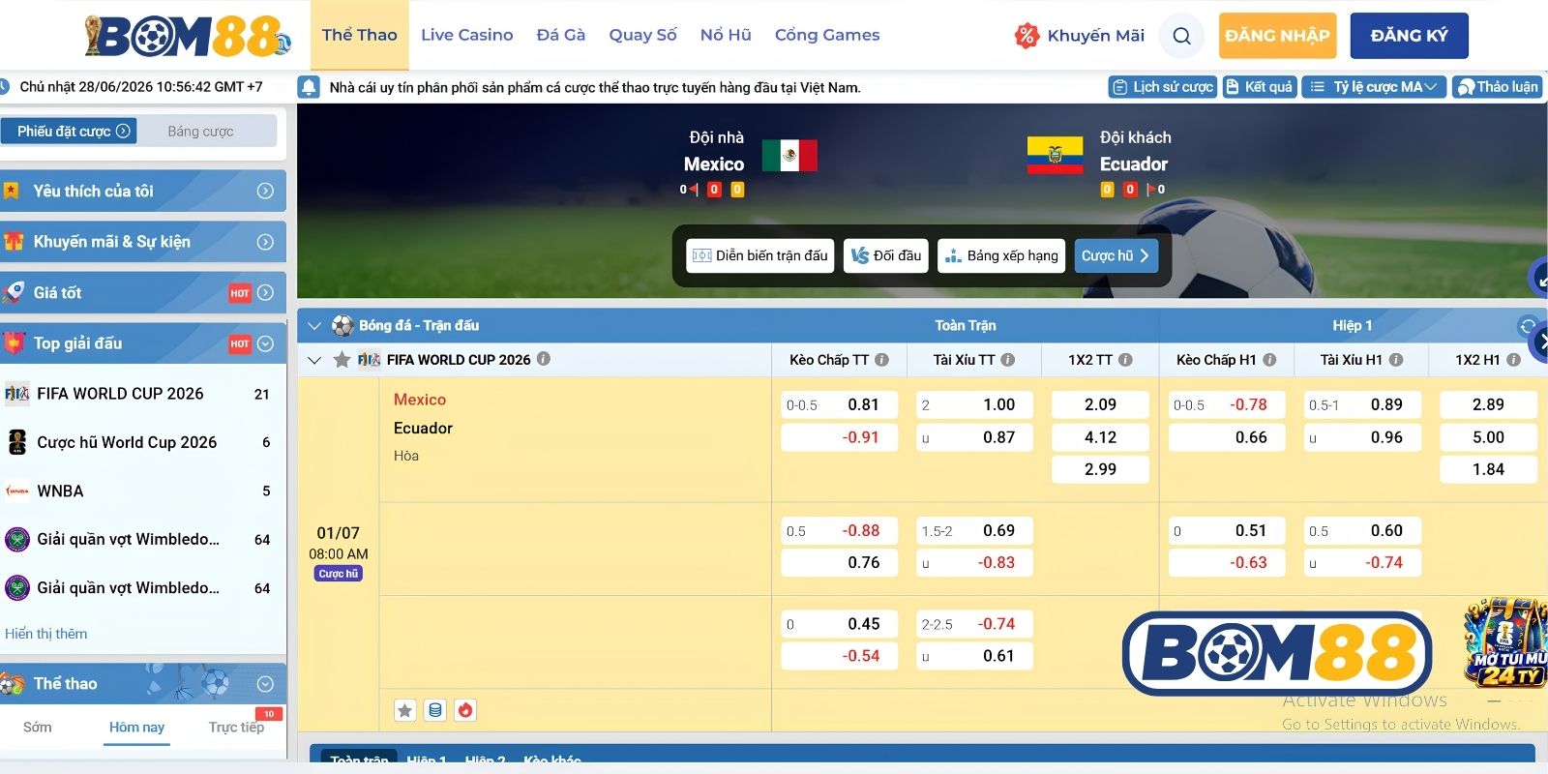Click the statistics database icon below match
The width and height of the screenshot is (1548, 774).
click(x=435, y=710)
